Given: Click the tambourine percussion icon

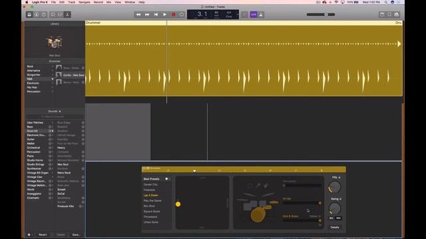Looking at the screenshot, I should coord(250,186).
